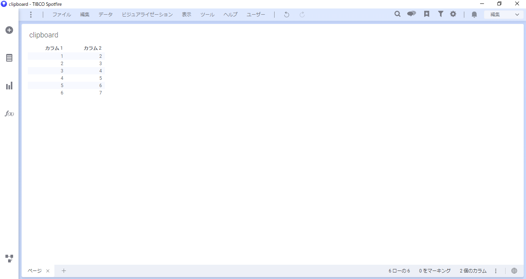Click the undo arrow button
526x279 pixels.
(287, 15)
